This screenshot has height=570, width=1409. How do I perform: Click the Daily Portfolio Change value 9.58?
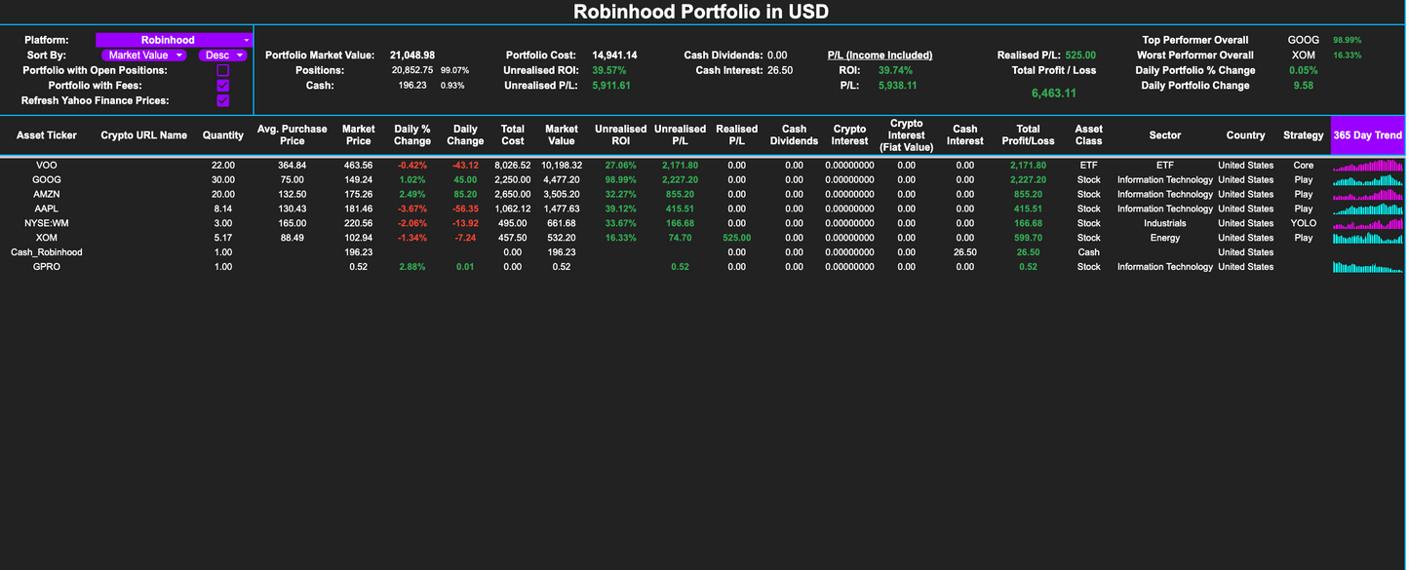pyautogui.click(x=1304, y=86)
